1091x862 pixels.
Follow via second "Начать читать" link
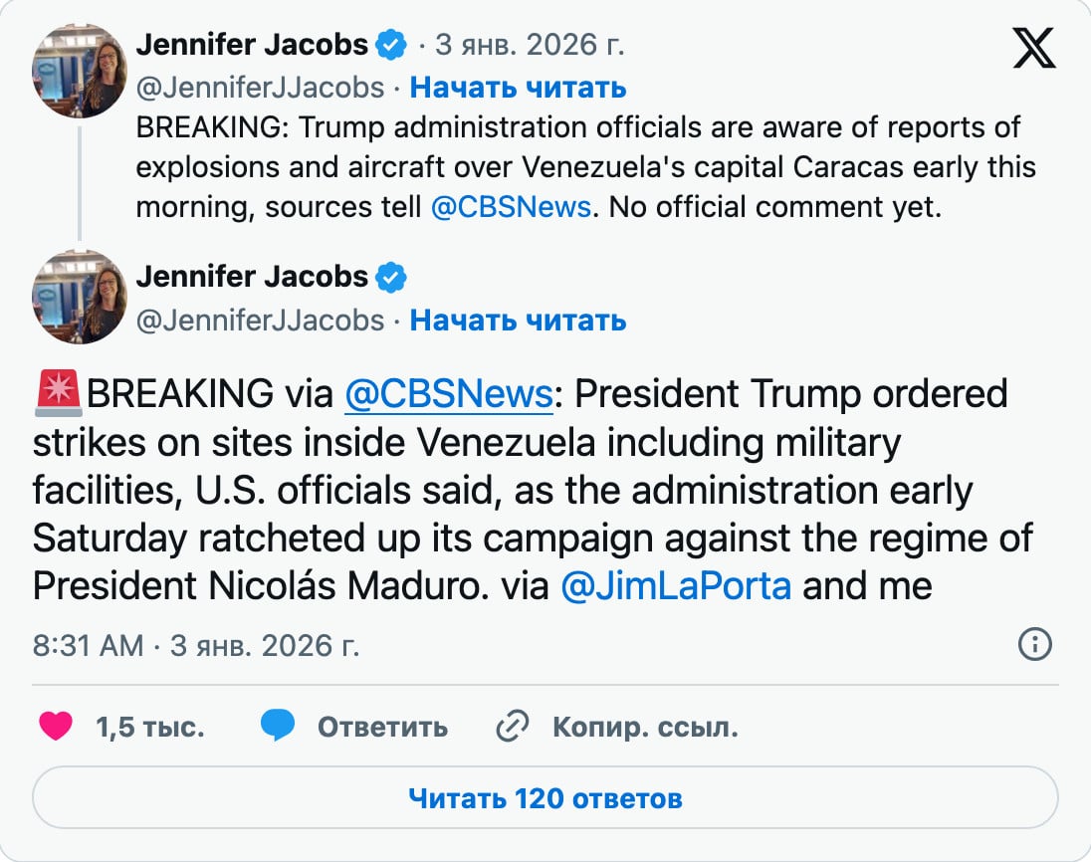(x=518, y=320)
